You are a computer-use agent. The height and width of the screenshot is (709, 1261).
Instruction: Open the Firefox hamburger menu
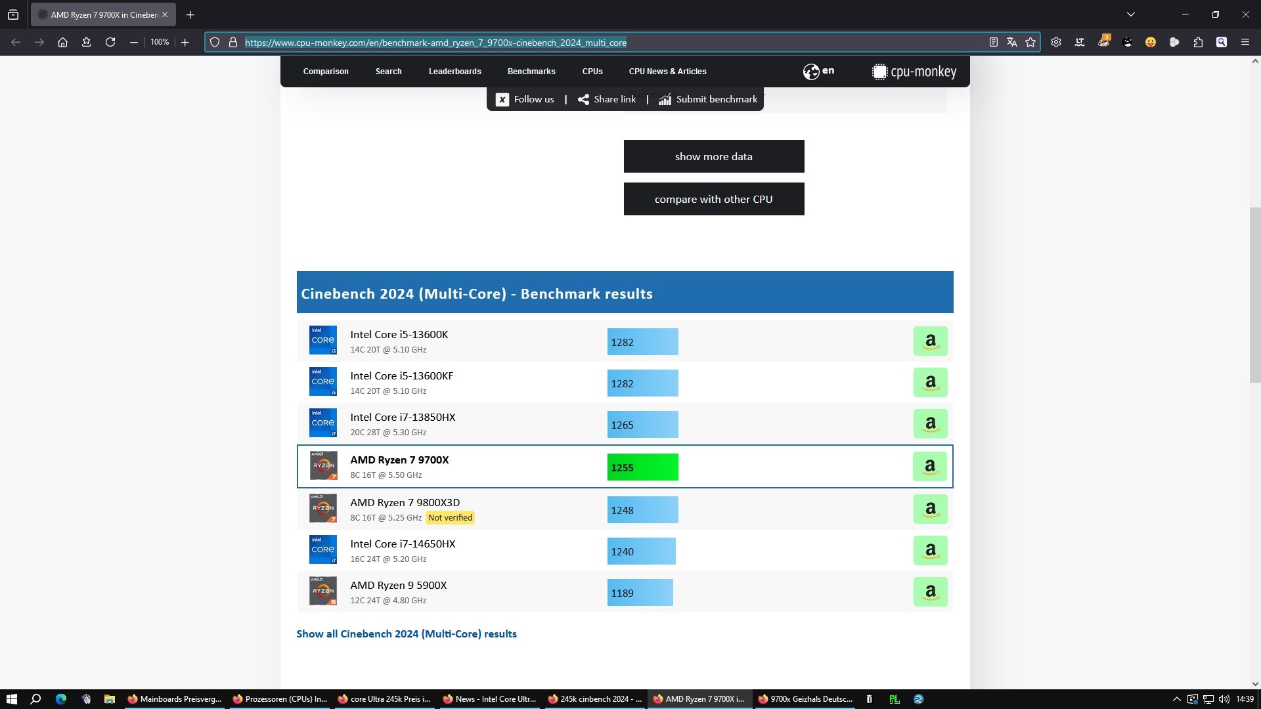(1245, 42)
